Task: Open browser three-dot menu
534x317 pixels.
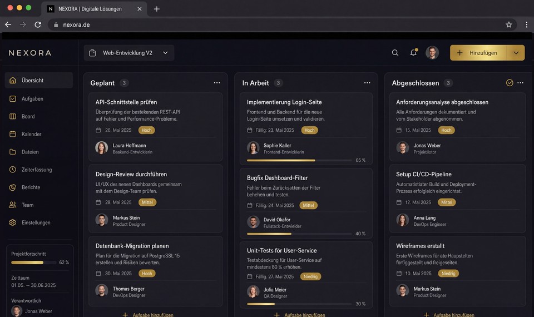Action: click(527, 24)
